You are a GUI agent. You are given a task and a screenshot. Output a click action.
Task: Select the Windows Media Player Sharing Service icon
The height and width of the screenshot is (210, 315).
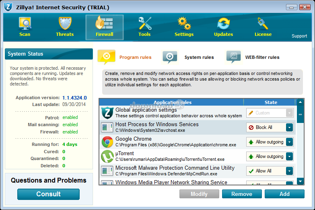107,183
